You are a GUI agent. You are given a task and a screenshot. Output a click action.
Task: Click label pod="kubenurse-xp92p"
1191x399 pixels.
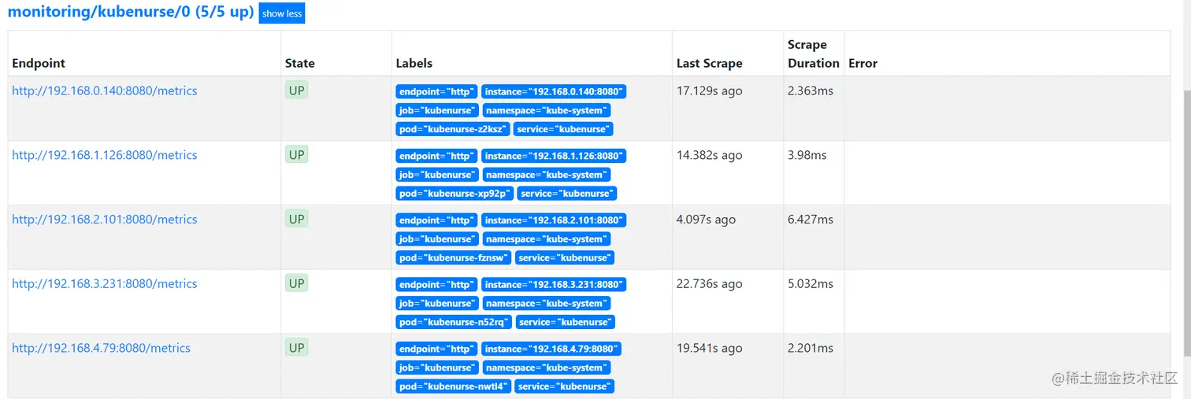[x=455, y=194]
